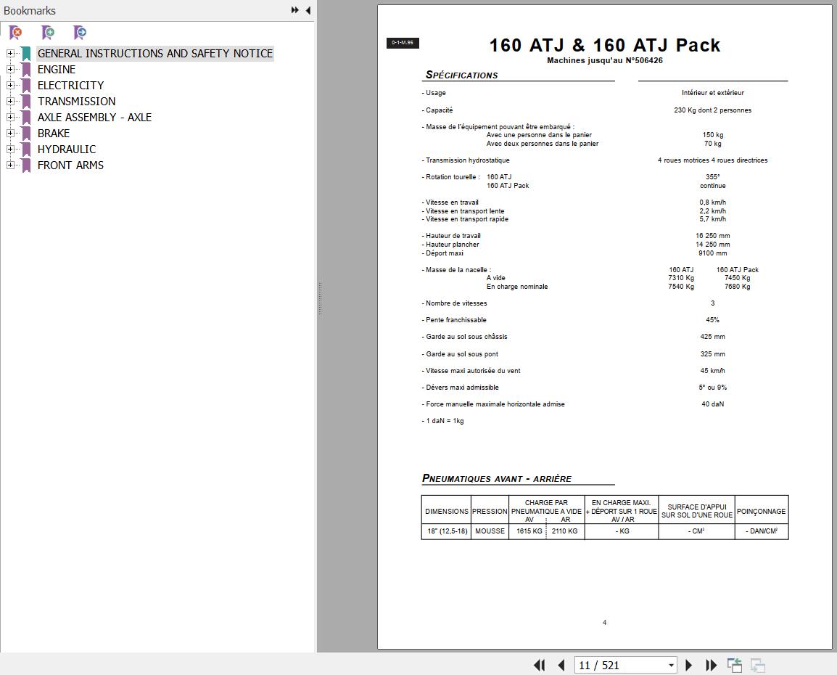Click the 1615 KG table cell
837x675 pixels.
(x=529, y=531)
